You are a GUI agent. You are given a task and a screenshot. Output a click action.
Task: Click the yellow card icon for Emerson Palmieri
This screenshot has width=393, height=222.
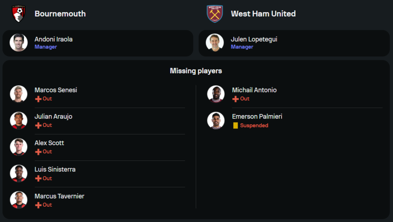pos(235,126)
